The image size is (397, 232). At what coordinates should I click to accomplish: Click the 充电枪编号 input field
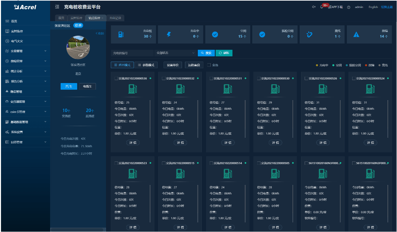point(132,53)
